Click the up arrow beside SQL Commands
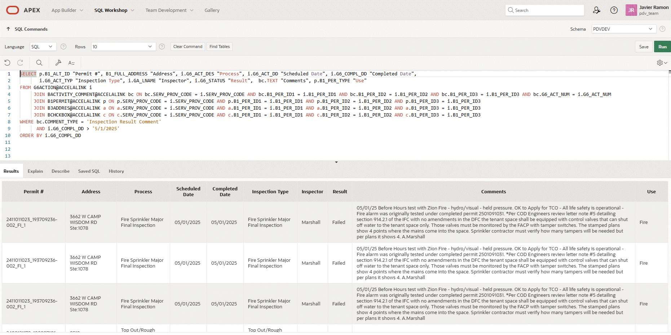Viewport: 671px width, 335px height. (x=8, y=29)
